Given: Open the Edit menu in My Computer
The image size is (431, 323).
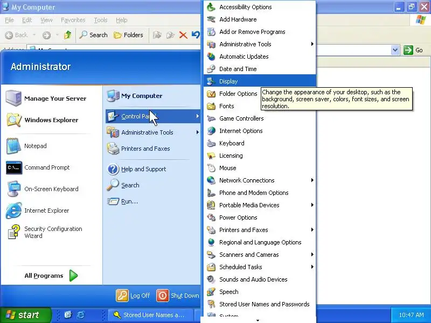Looking at the screenshot, I should [26, 20].
